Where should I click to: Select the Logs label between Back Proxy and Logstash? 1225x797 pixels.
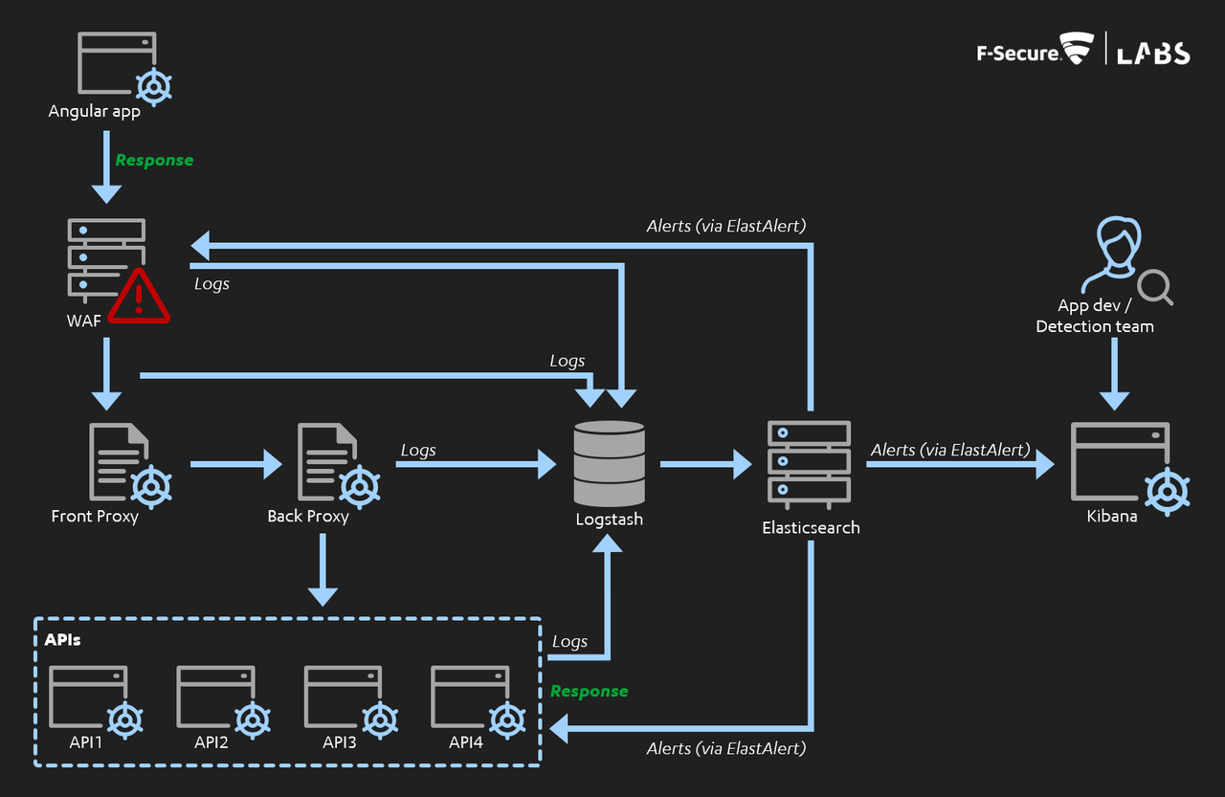coord(418,450)
